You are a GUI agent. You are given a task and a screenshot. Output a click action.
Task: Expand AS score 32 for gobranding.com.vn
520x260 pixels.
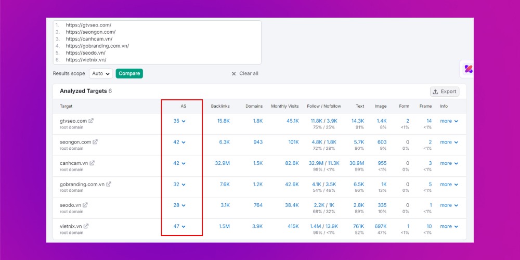[x=179, y=185]
